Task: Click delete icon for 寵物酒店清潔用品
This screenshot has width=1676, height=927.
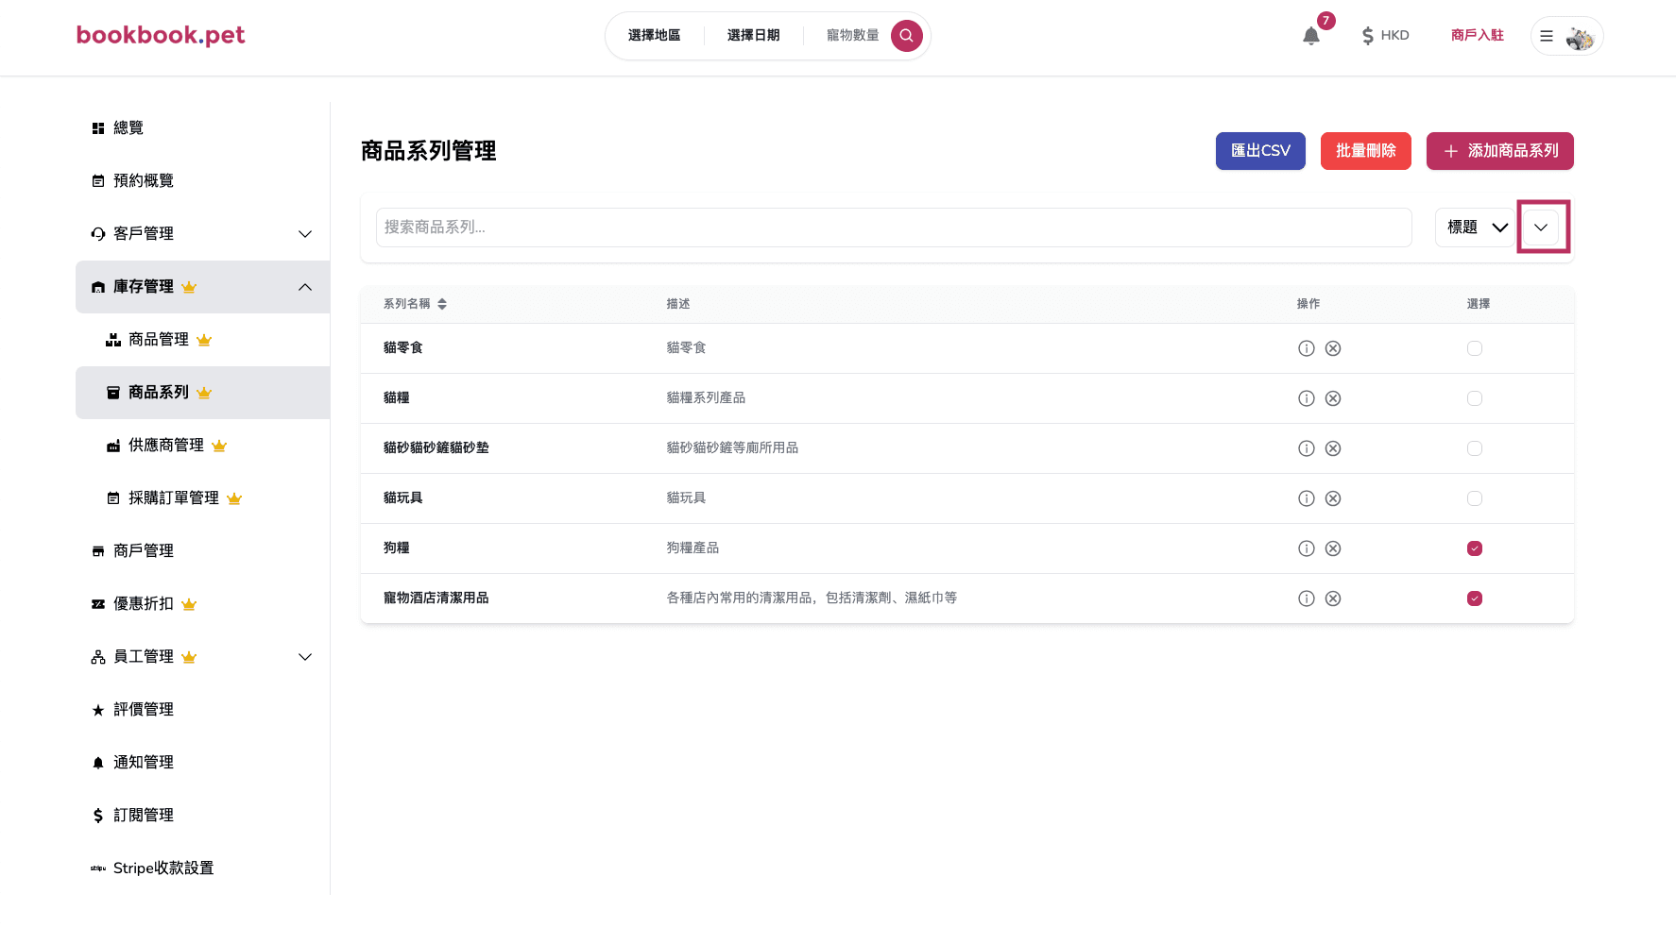Action: pos(1333,598)
